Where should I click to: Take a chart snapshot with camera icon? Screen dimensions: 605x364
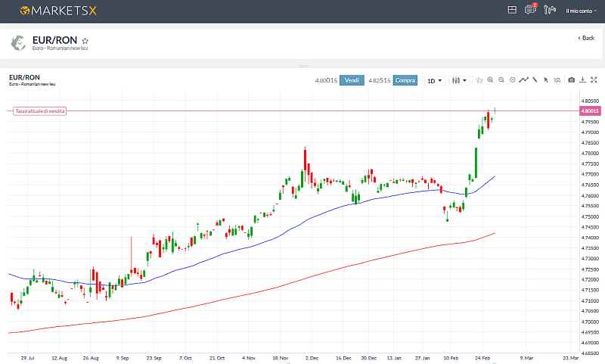pos(572,80)
